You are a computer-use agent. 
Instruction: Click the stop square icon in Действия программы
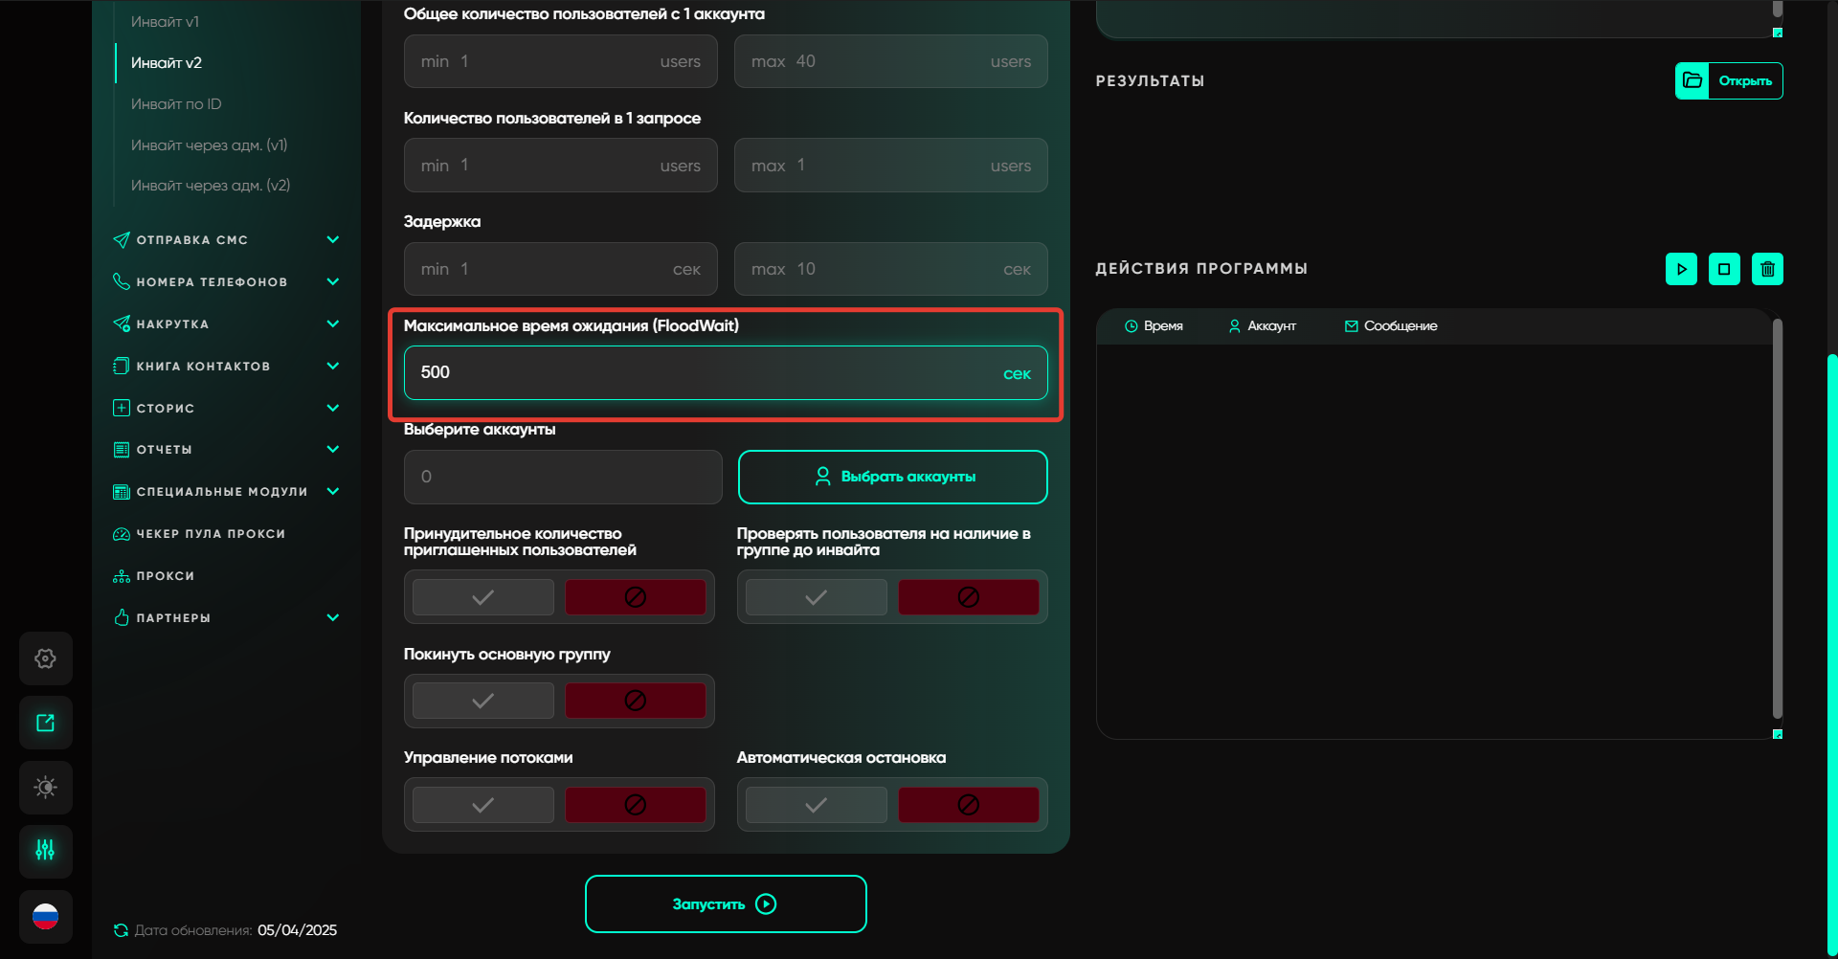click(x=1724, y=269)
